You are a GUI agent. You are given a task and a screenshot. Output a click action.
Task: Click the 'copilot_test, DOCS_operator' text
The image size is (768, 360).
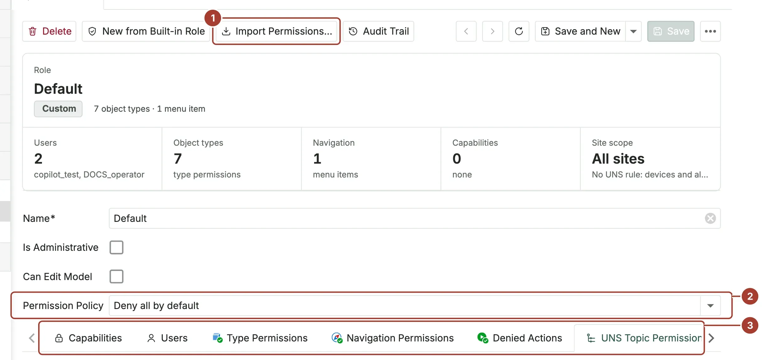click(x=89, y=175)
